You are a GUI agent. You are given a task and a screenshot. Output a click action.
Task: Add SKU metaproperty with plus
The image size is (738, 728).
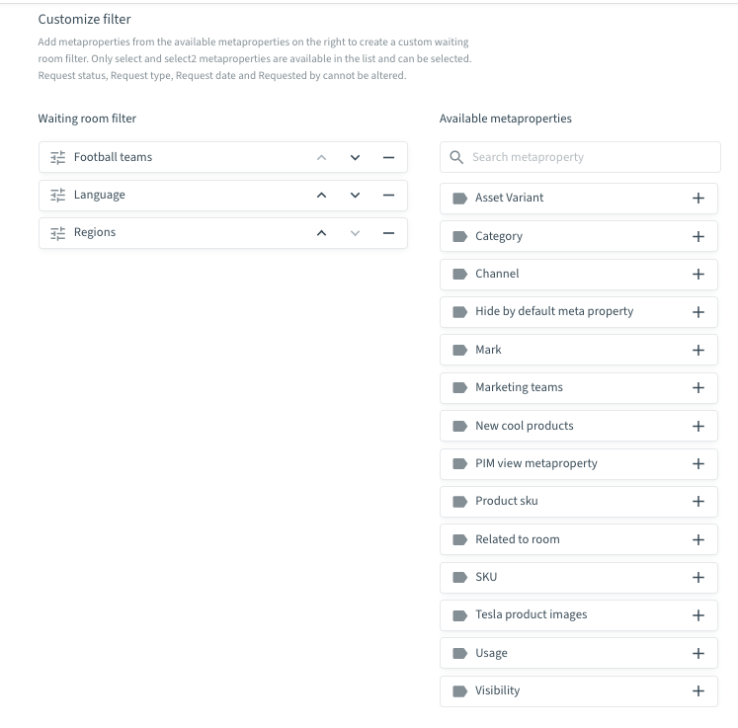pyautogui.click(x=698, y=578)
